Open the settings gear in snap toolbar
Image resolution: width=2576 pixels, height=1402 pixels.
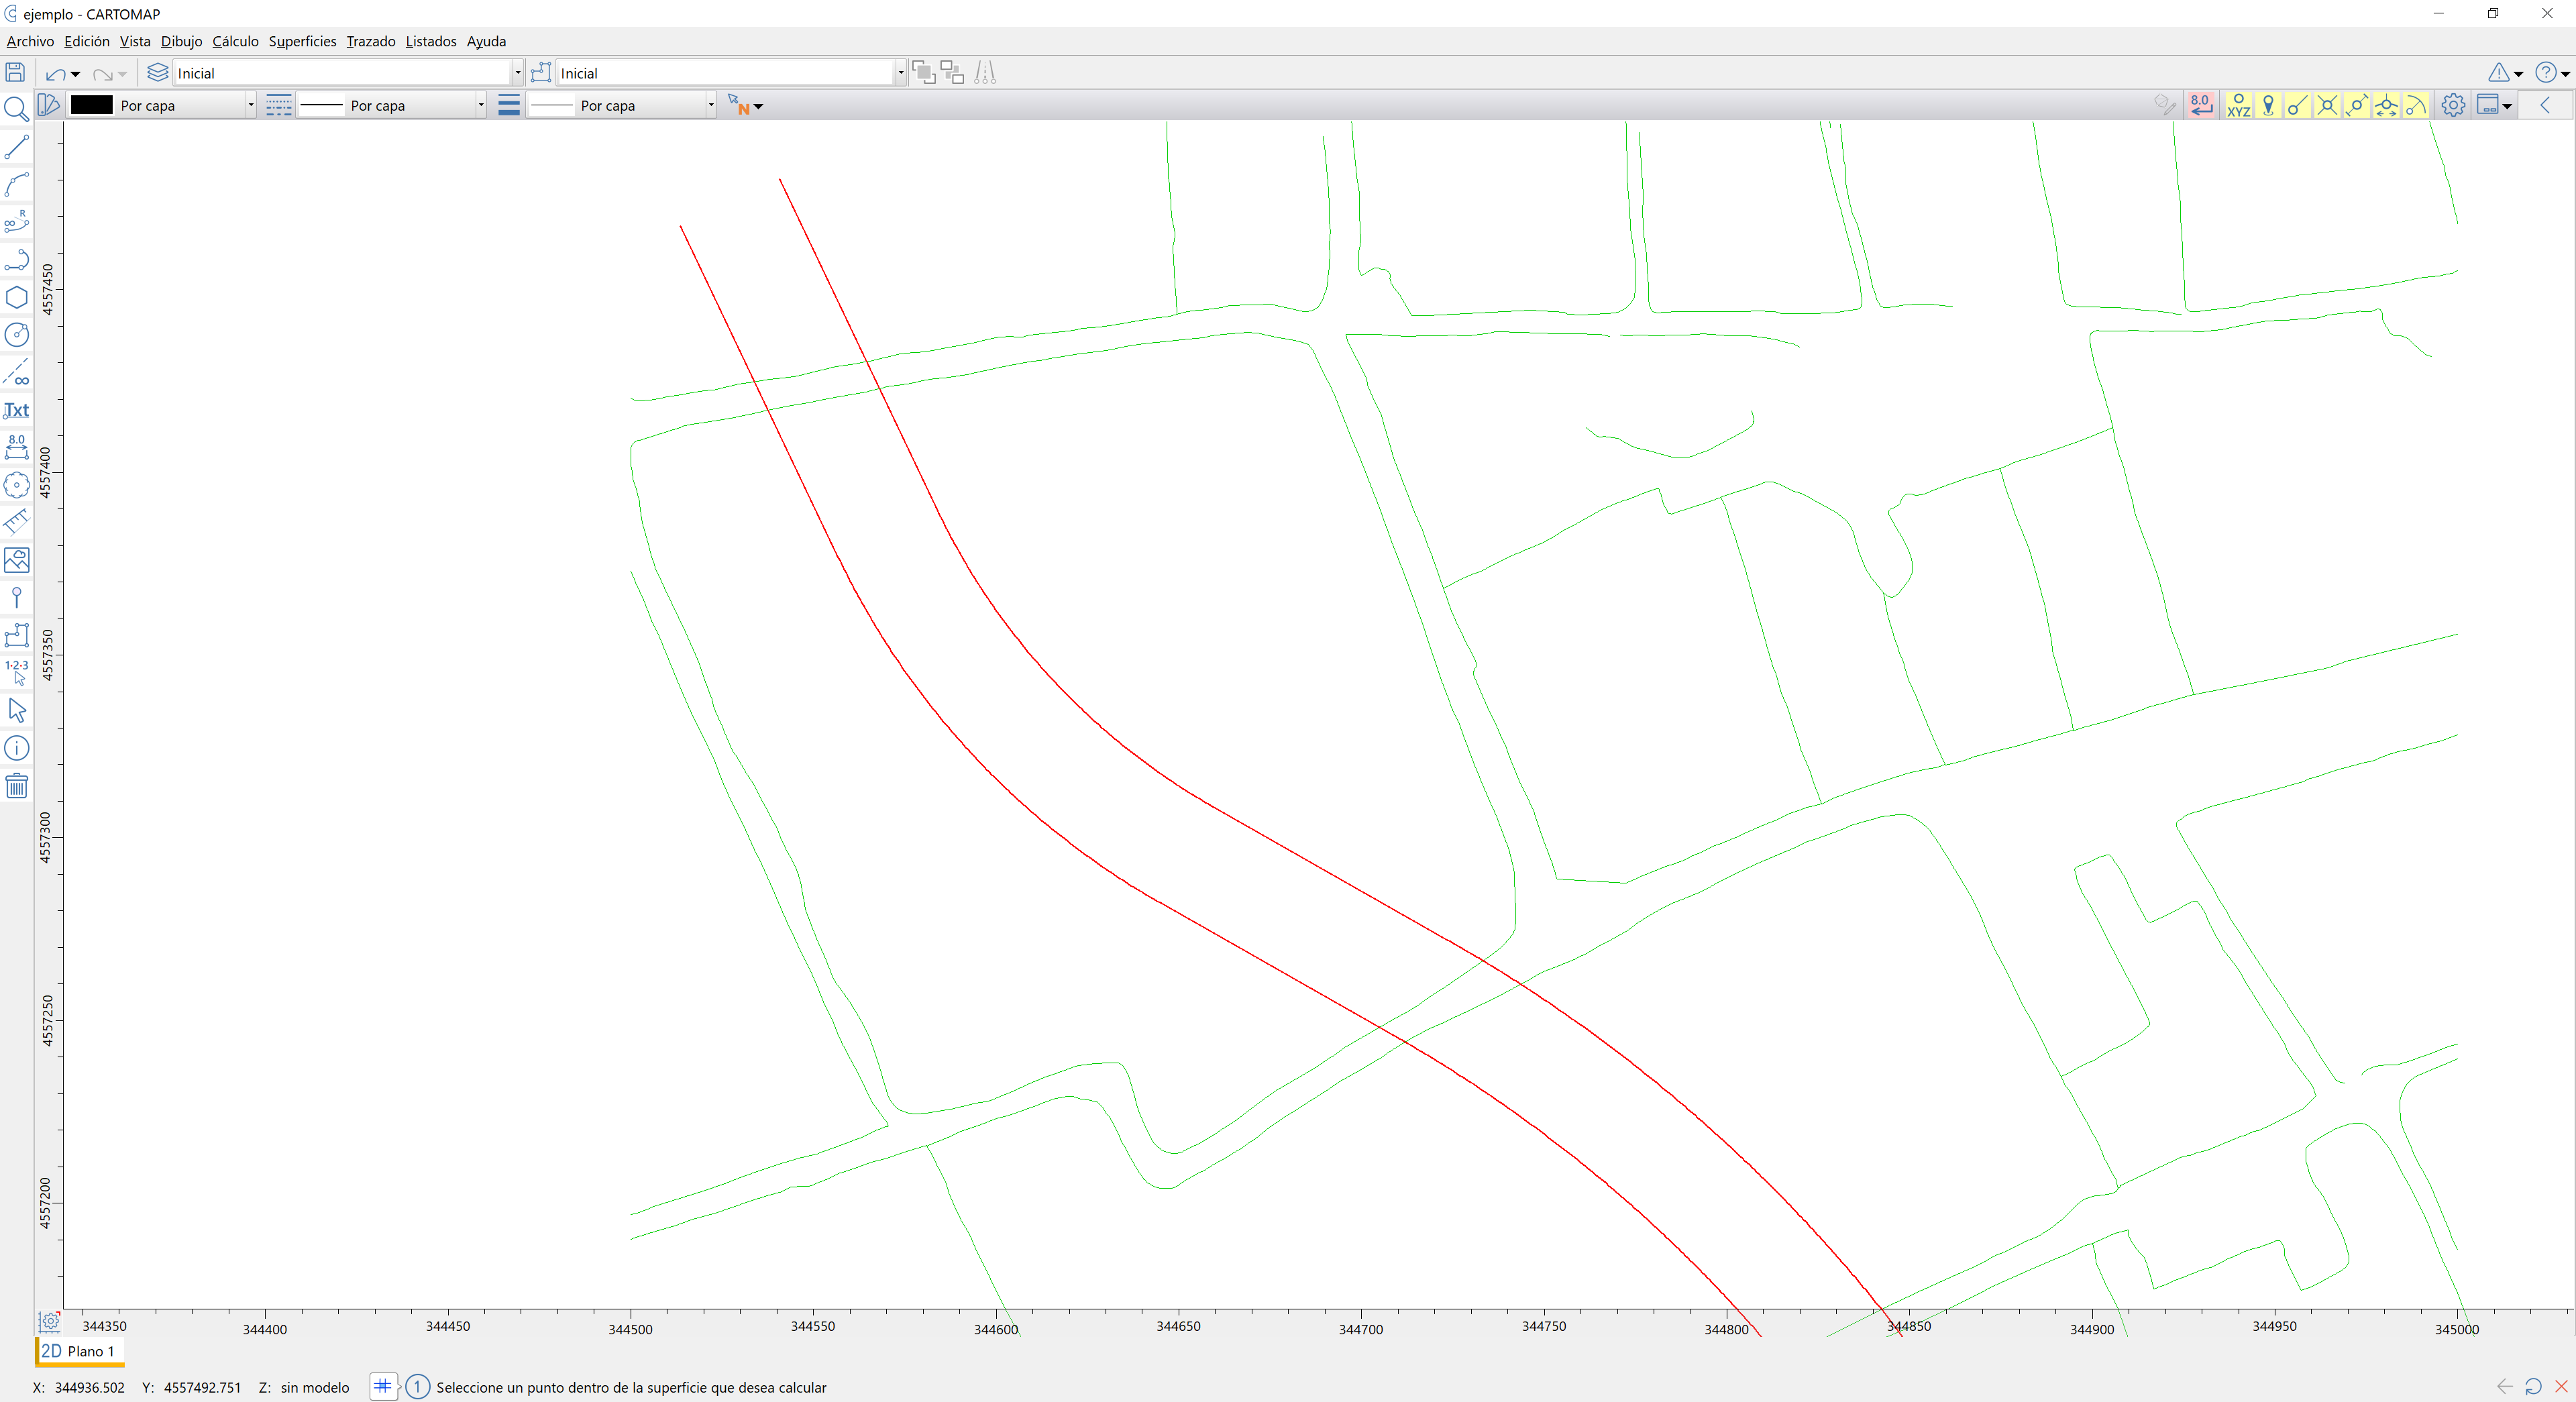2452,105
